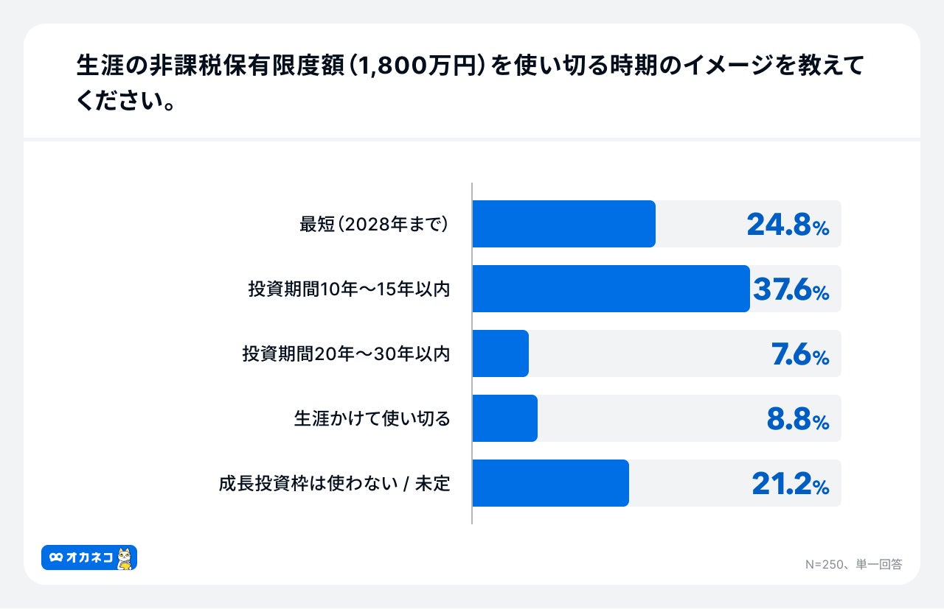Select the 7.6% value

click(800, 354)
